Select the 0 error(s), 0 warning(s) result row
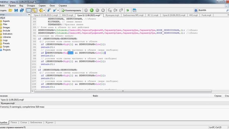The width and height of the screenshot is (229, 129). coord(114,107)
